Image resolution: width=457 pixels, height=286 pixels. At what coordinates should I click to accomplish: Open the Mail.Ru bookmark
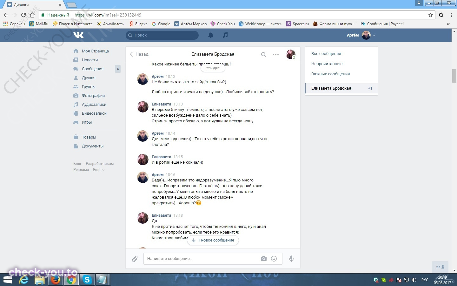point(39,24)
